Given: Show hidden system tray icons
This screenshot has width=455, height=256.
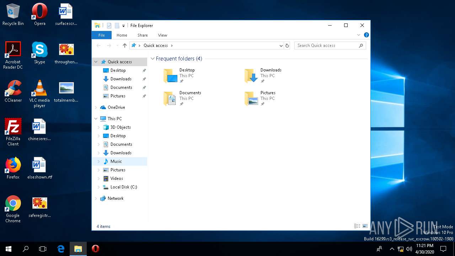Looking at the screenshot, I should tap(392, 249).
